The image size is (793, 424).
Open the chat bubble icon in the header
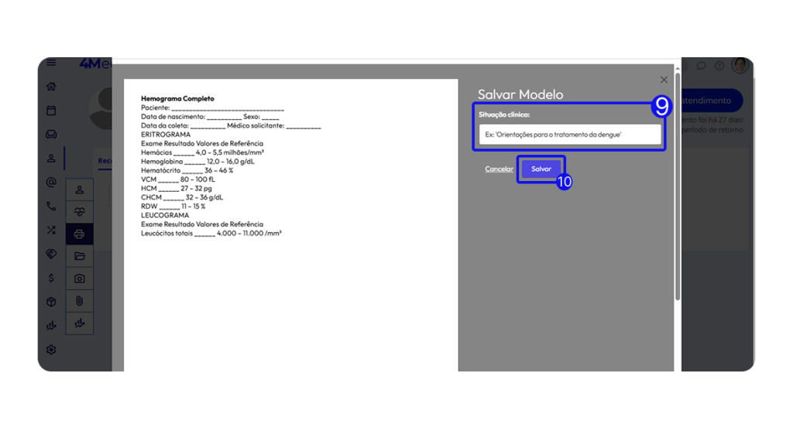701,66
